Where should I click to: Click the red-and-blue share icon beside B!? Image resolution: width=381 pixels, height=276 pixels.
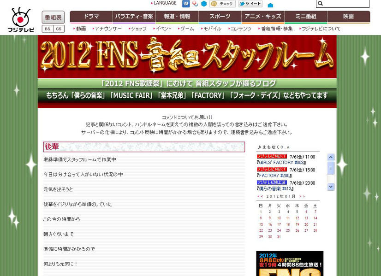coord(195,3)
